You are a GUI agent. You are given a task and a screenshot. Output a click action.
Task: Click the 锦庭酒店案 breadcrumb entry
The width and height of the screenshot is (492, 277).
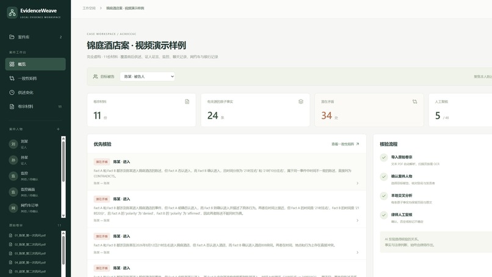(x=125, y=8)
